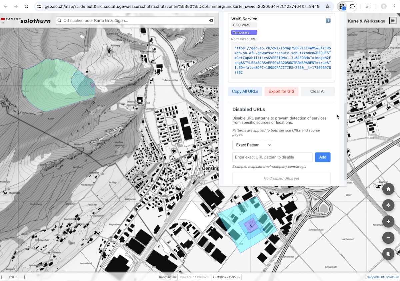The width and height of the screenshot is (400, 281).
Task: Expand the Exact Pattern dropdown
Action: pyautogui.click(x=252, y=145)
